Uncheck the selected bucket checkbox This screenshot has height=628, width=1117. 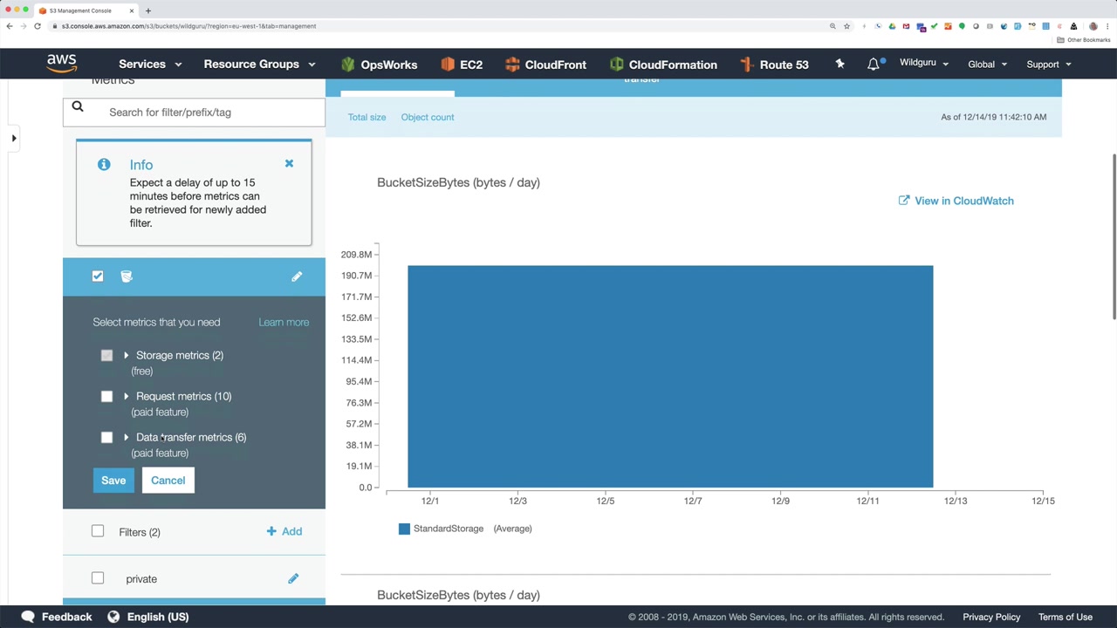pyautogui.click(x=98, y=276)
